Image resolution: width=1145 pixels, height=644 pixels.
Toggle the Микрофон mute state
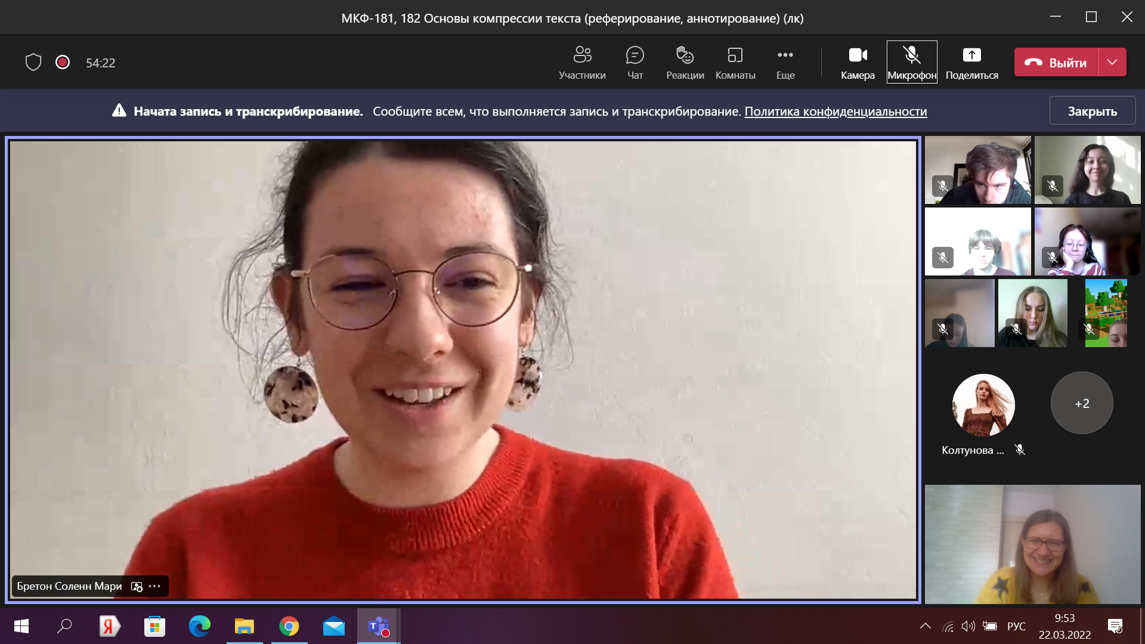pos(911,62)
